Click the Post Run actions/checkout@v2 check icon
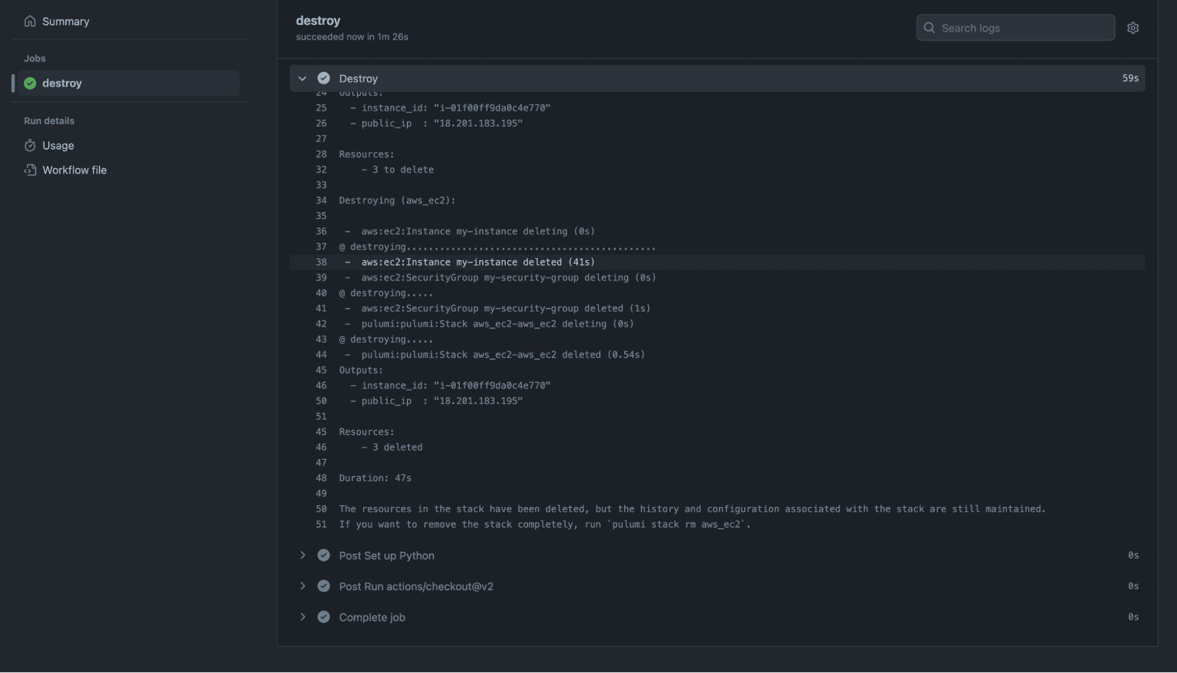The image size is (1177, 673). 323,586
